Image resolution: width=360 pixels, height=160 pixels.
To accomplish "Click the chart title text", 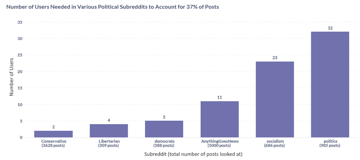I will pos(113,7).
